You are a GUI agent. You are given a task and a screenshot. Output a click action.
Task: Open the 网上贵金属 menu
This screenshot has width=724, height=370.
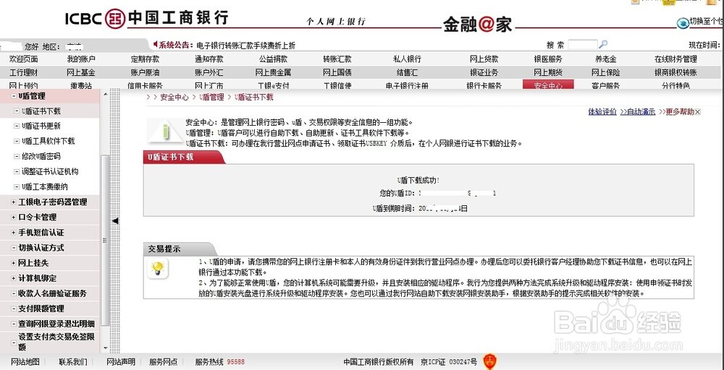(x=273, y=72)
